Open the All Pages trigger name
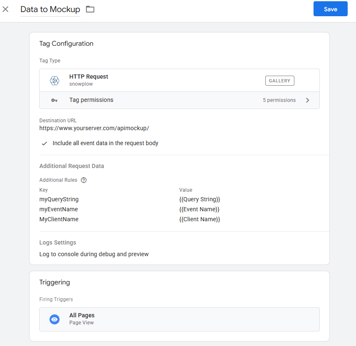The image size is (356, 346). [x=82, y=316]
